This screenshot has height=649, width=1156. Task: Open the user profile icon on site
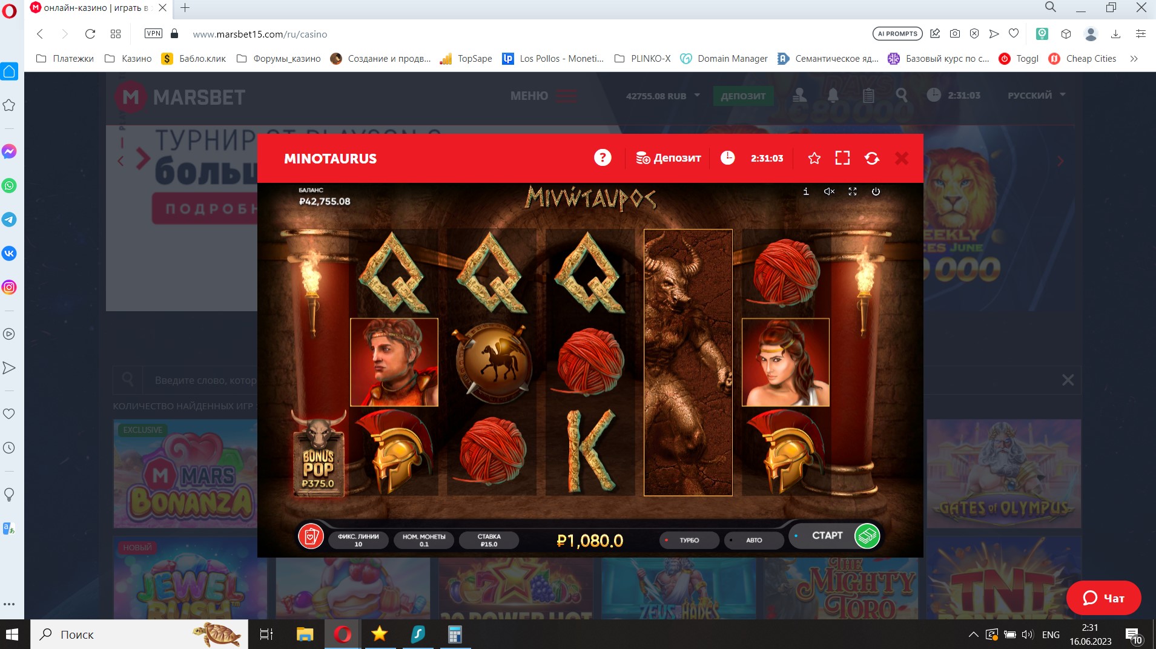click(x=800, y=95)
